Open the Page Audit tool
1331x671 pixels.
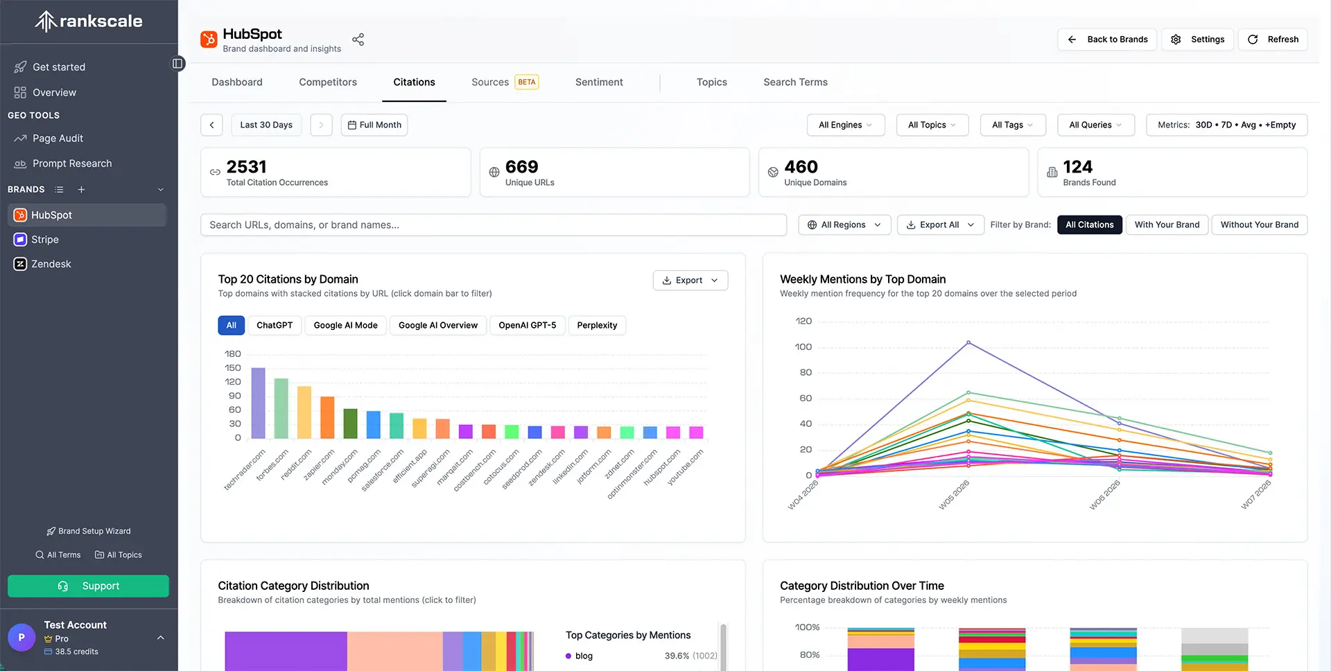click(58, 138)
